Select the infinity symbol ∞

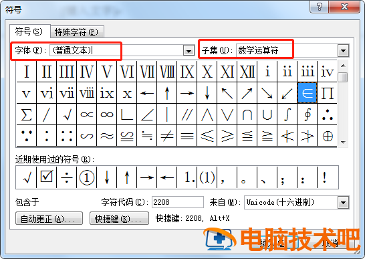tap(106, 114)
